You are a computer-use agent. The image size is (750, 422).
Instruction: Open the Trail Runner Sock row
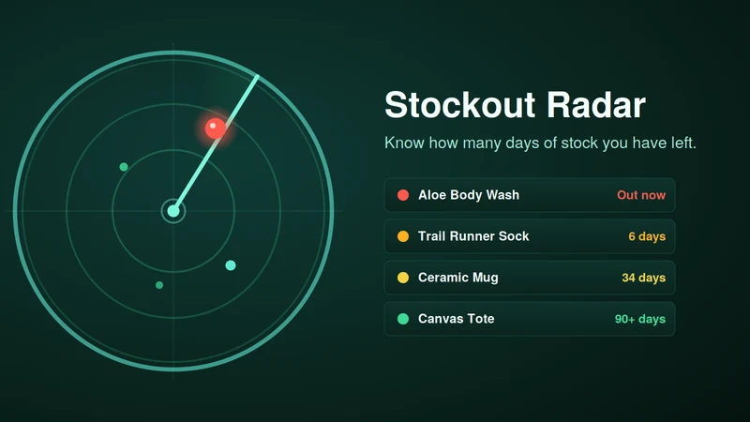(x=530, y=236)
